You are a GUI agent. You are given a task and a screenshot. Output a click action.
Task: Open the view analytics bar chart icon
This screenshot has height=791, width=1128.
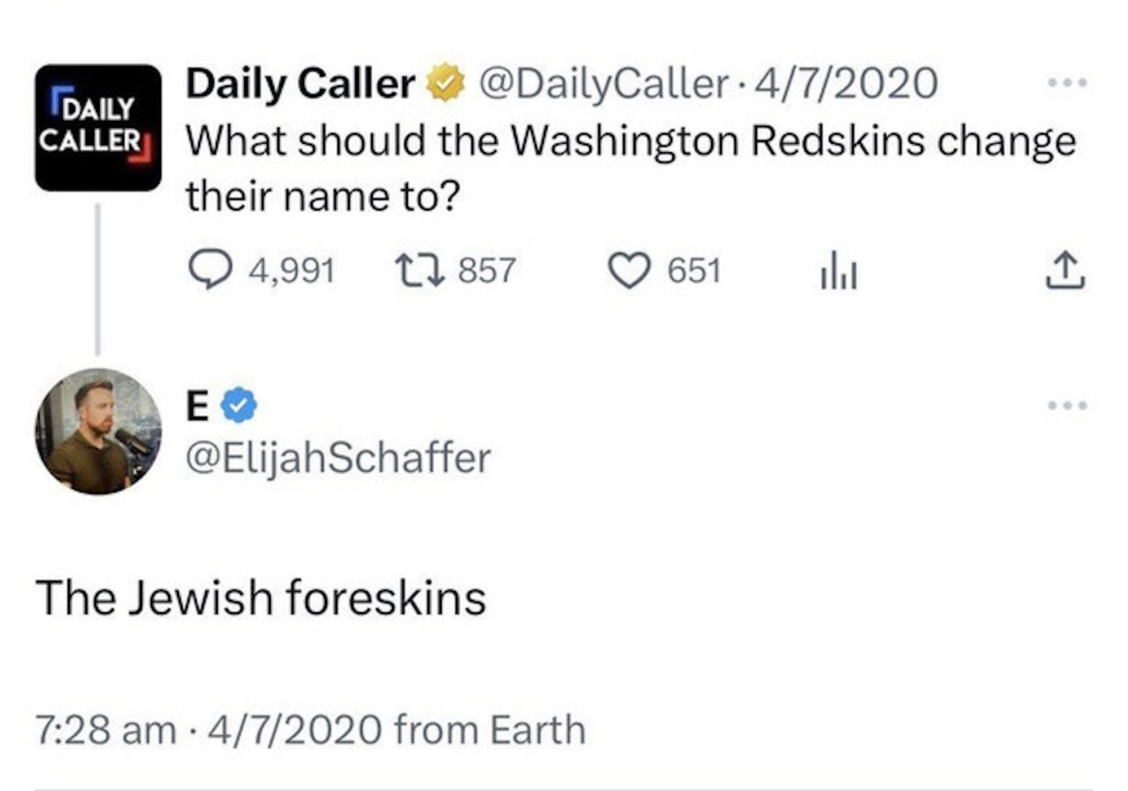pos(839,273)
